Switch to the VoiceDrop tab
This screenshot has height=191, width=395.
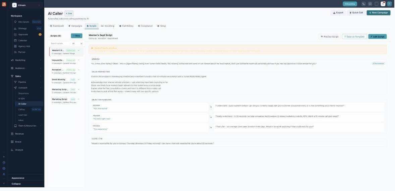tap(108, 26)
